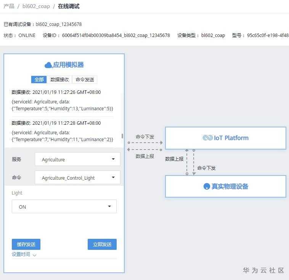Select the 全部 tab
Image resolution: width=289 pixels, height=280 pixels.
tap(39, 79)
